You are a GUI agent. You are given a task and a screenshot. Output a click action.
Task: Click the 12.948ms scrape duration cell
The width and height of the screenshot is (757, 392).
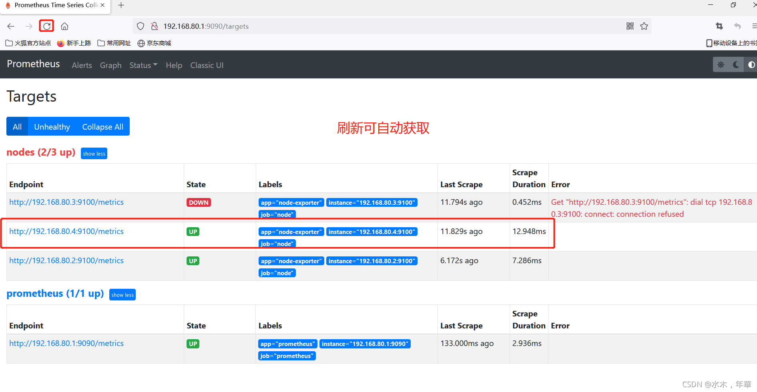[x=529, y=232]
